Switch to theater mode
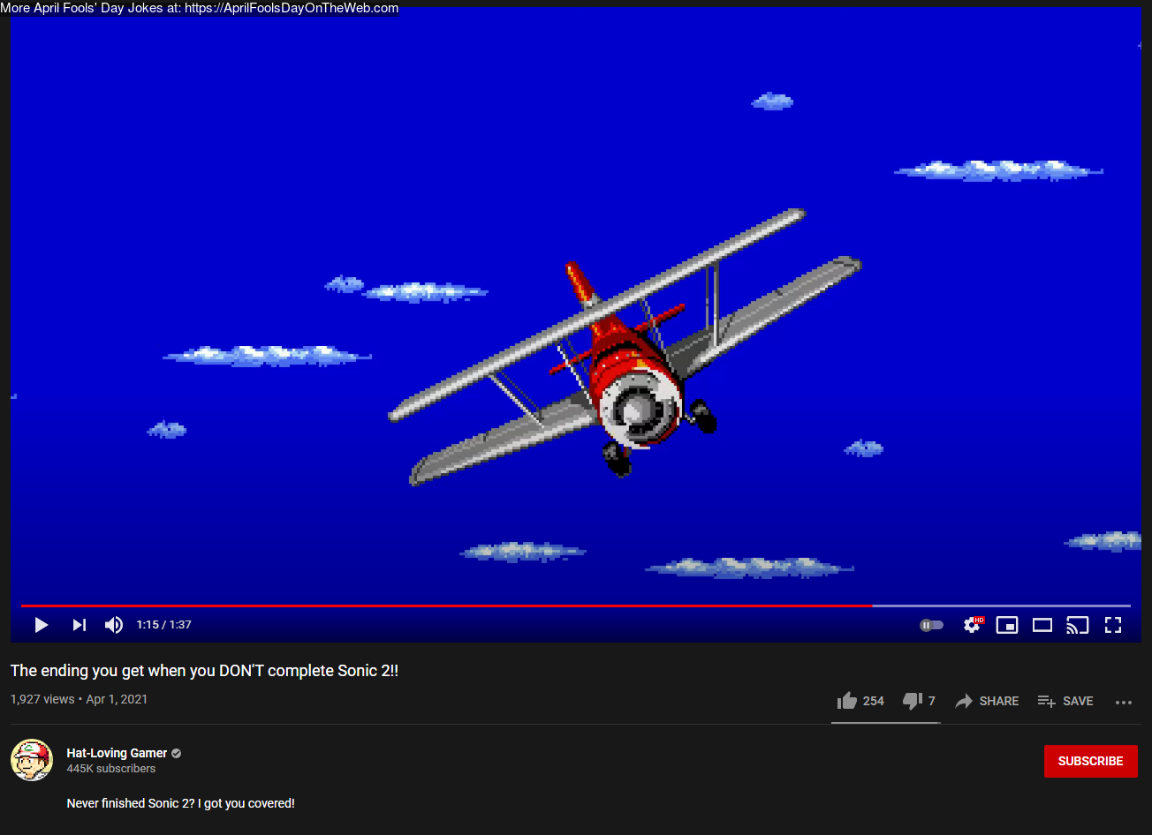 coord(1042,625)
